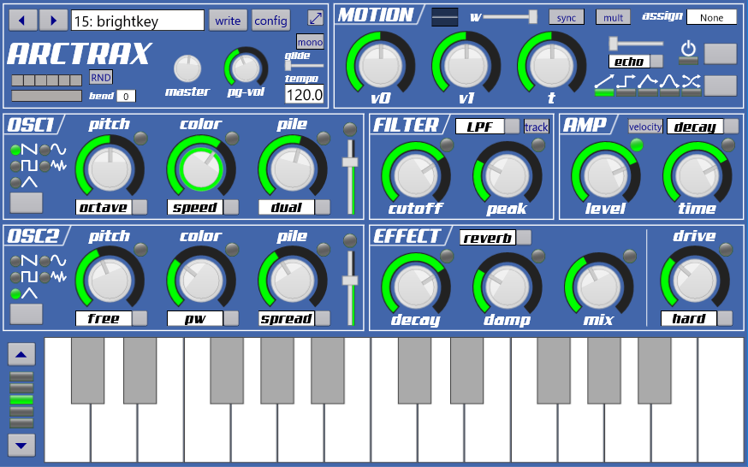Choose the linear ramp motion shape
748x467 pixels.
(x=604, y=86)
